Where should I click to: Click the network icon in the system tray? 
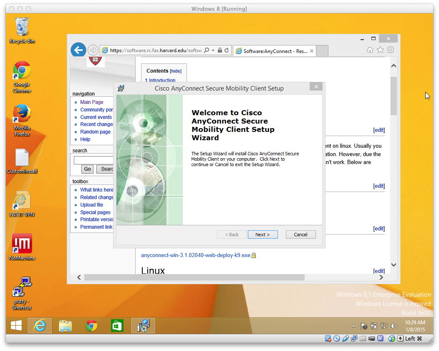pyautogui.click(x=383, y=326)
